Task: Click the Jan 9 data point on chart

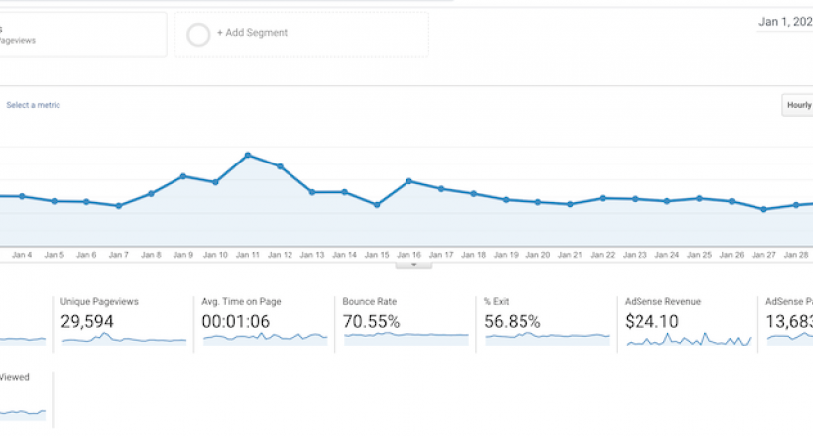Action: tap(183, 176)
